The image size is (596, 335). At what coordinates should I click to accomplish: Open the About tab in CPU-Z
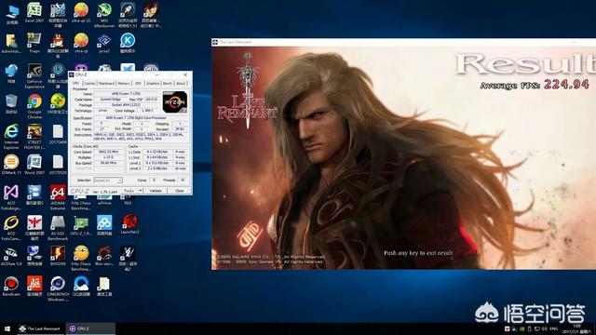pos(181,83)
